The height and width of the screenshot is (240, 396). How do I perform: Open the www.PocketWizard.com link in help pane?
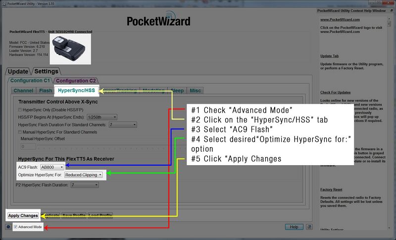tap(340, 19)
